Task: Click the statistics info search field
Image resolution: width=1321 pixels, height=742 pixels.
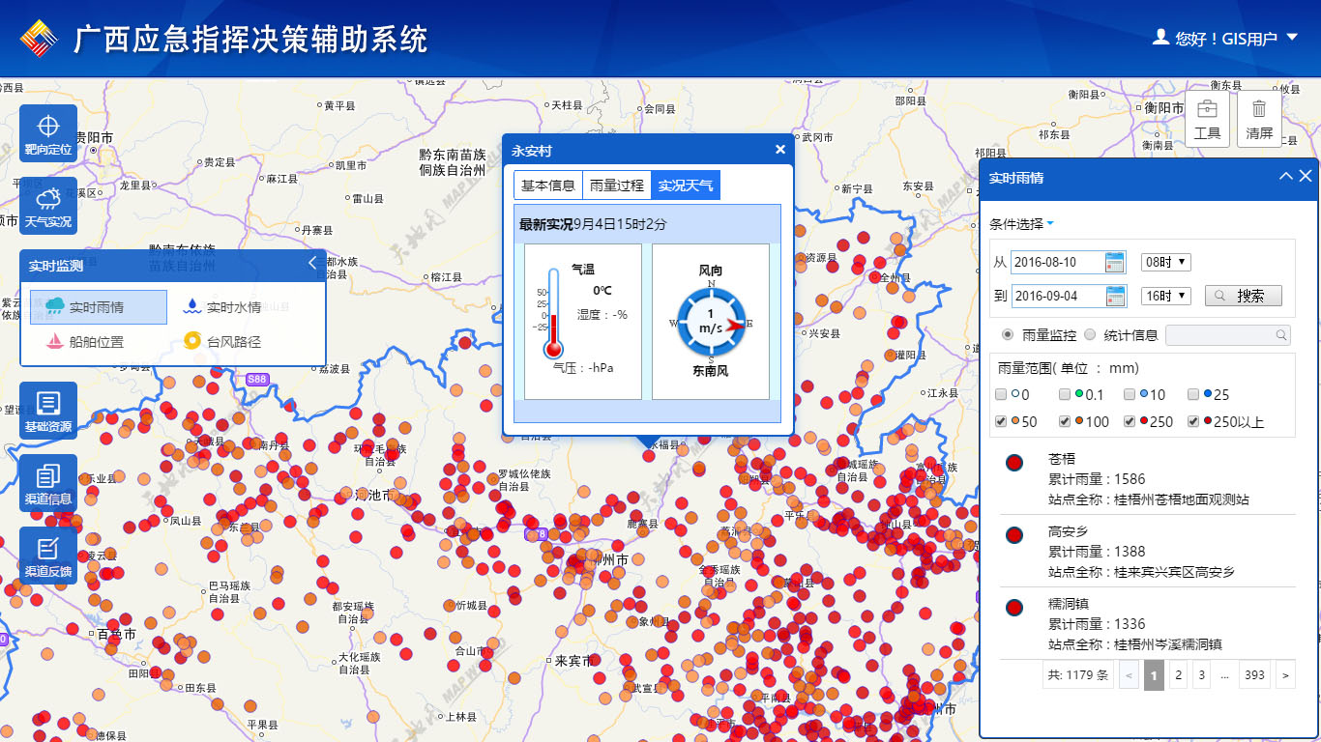Action: pyautogui.click(x=1228, y=335)
